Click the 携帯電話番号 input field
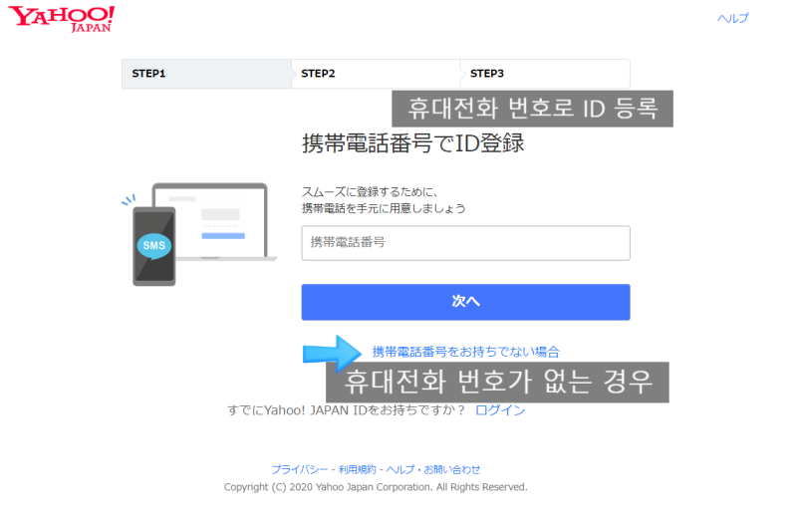 [465, 243]
